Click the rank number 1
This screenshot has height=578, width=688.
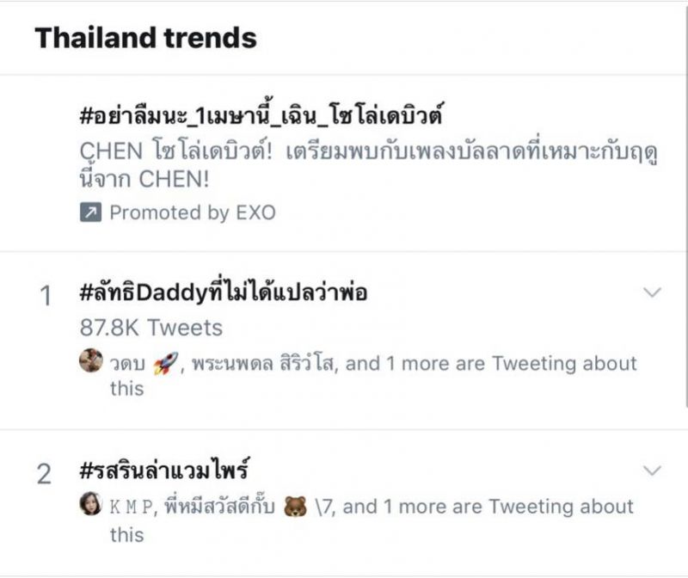click(46, 297)
